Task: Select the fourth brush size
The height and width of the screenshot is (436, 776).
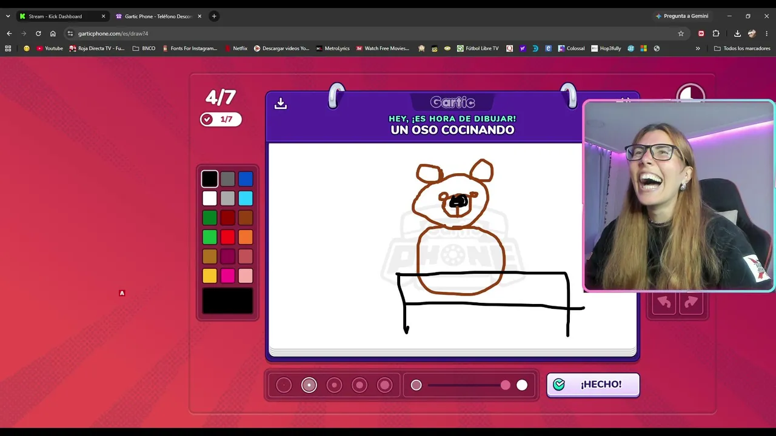Action: point(360,385)
